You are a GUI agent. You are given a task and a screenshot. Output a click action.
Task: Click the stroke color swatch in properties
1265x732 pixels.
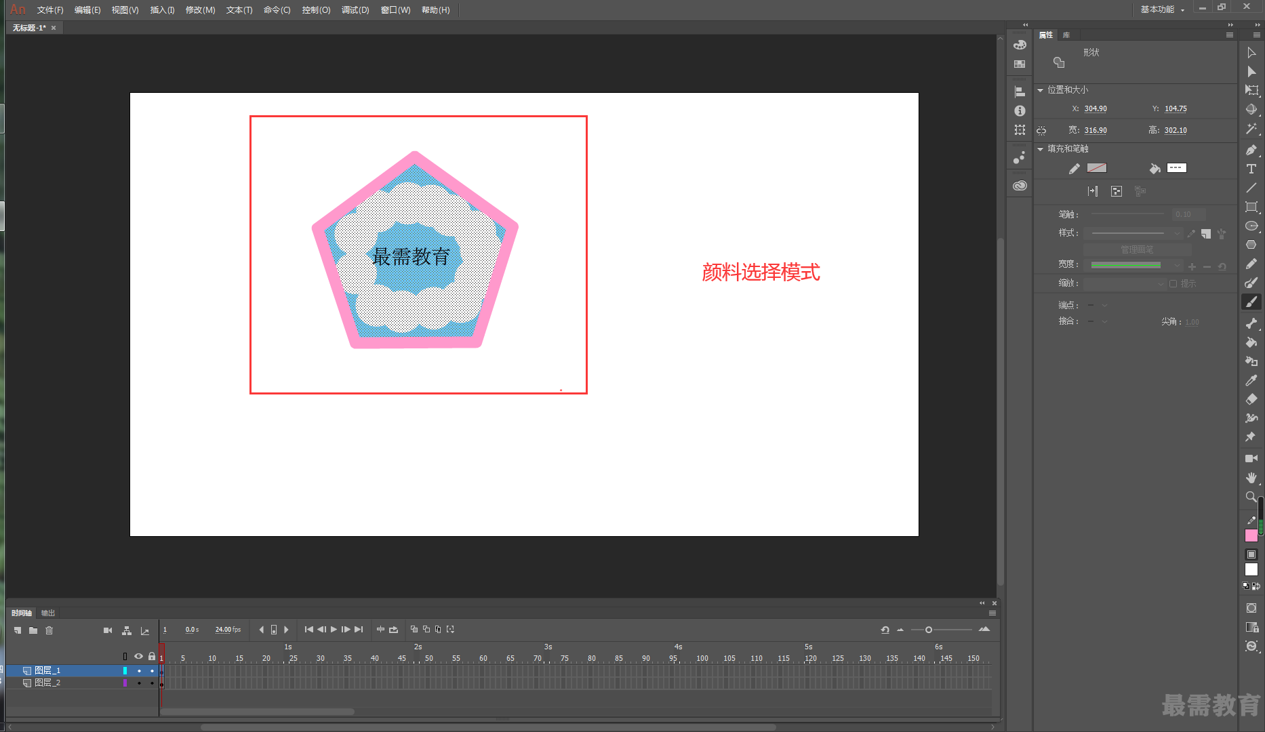(x=1097, y=168)
